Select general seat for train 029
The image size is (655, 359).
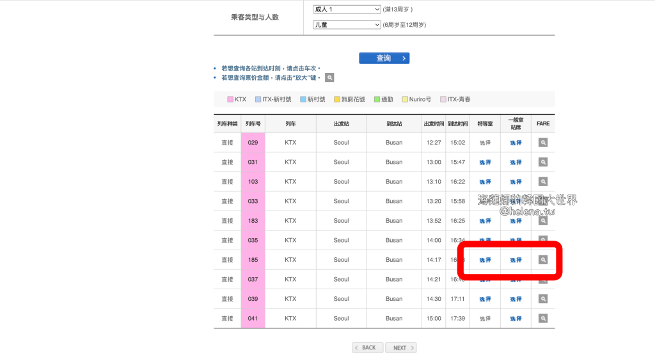516,143
